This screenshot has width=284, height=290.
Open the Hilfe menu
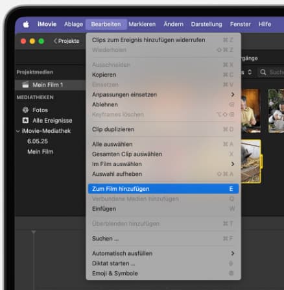pos(265,24)
